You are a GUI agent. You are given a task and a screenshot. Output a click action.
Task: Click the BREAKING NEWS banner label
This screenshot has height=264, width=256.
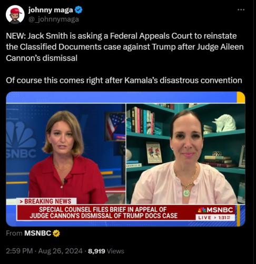click(x=46, y=201)
